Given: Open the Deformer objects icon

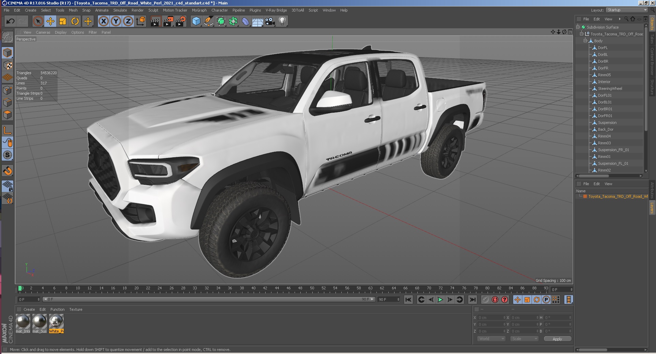Looking at the screenshot, I should pos(245,21).
